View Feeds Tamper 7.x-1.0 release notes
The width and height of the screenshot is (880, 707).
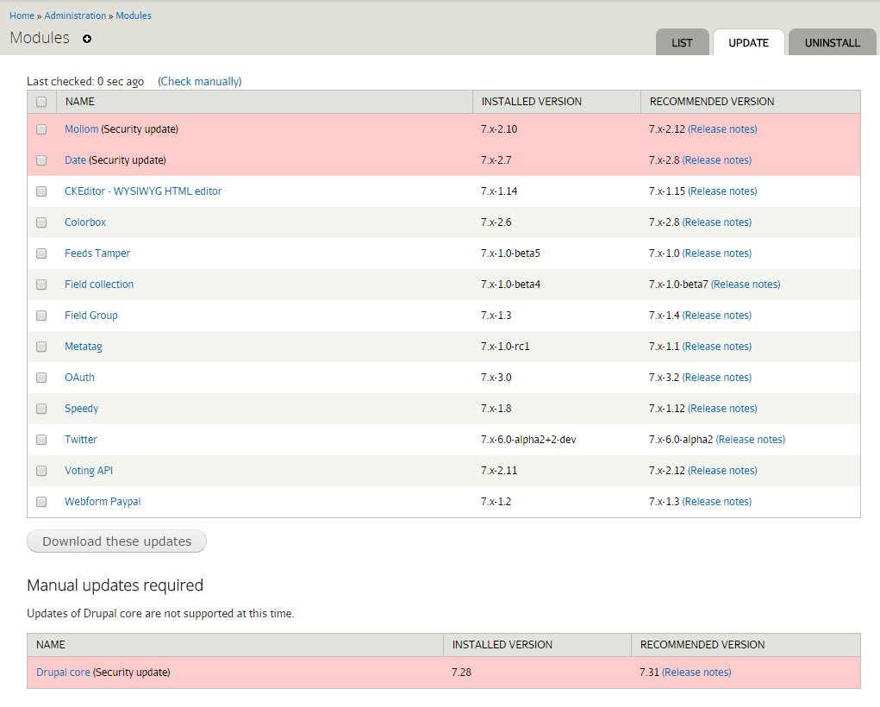717,253
